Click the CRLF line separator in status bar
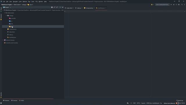This screenshot has width=186, height=105. 134,103
